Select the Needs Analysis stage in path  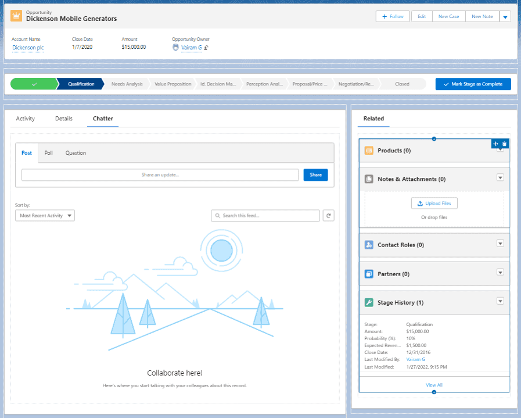pyautogui.click(x=127, y=84)
